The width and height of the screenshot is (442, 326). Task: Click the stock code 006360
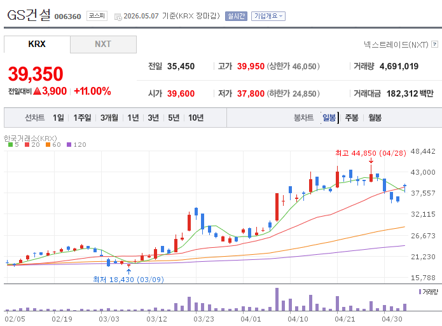[x=67, y=17]
